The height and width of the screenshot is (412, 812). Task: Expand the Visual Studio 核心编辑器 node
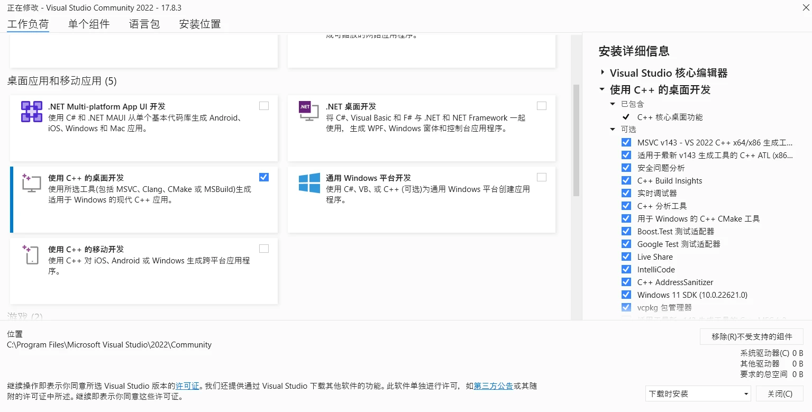pyautogui.click(x=603, y=72)
